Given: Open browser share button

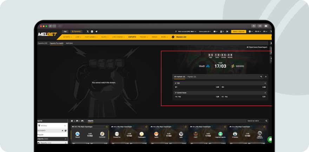Looking at the screenshot, I should (x=254, y=26).
